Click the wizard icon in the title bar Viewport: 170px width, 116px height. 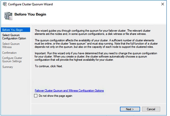click(4, 4)
